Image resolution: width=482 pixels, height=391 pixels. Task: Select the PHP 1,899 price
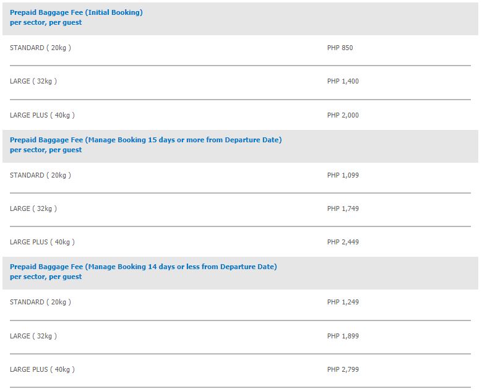coord(343,336)
